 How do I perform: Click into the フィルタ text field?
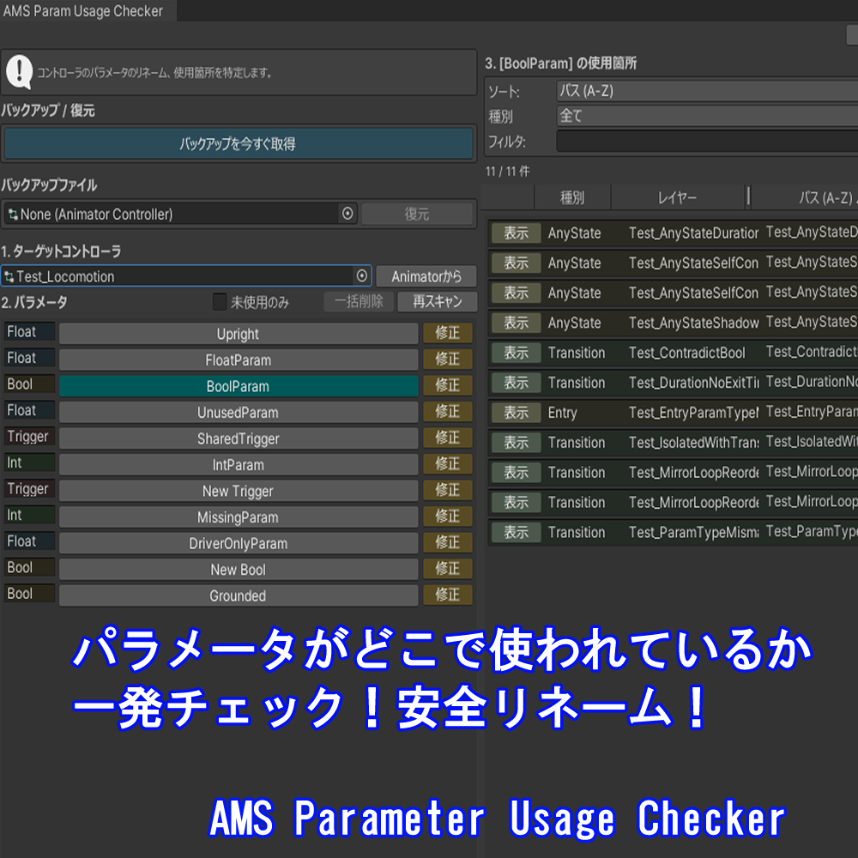tap(707, 142)
